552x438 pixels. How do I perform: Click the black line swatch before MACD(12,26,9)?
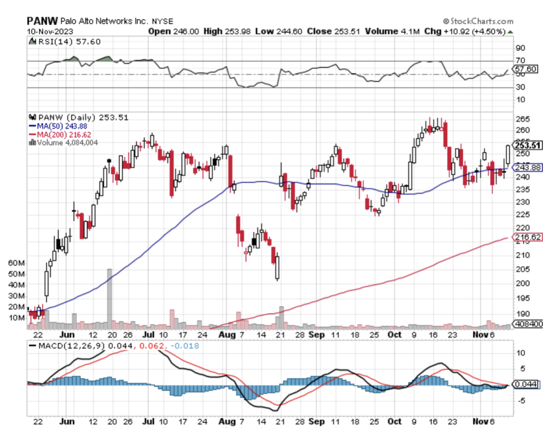(x=33, y=346)
